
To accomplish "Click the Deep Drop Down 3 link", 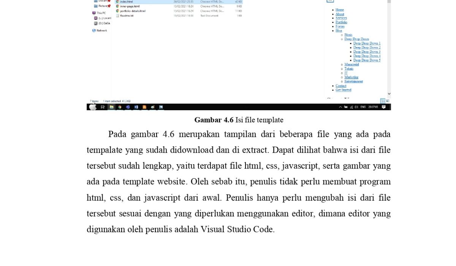I will (x=367, y=52).
